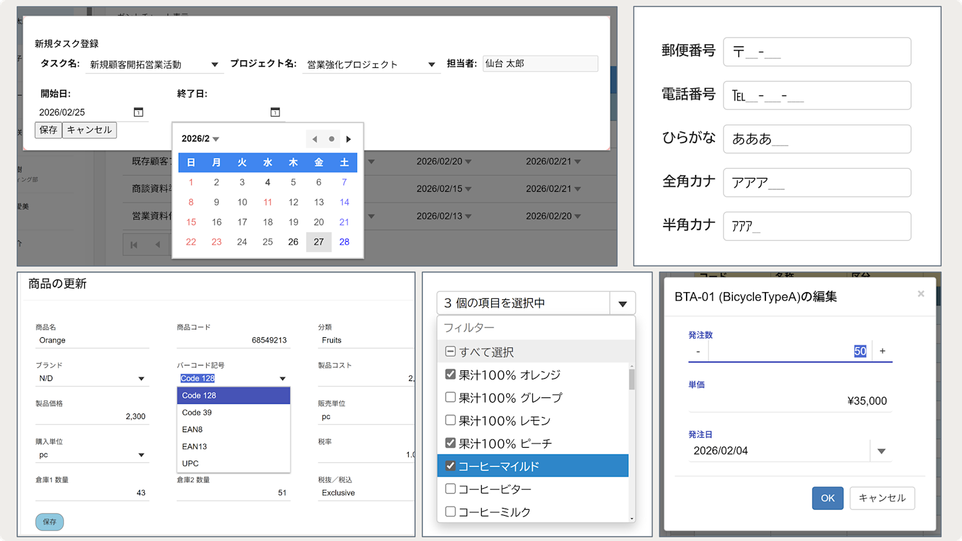Click the 電話番号 masked input field
Viewport: 962px width, 541px height.
817,95
